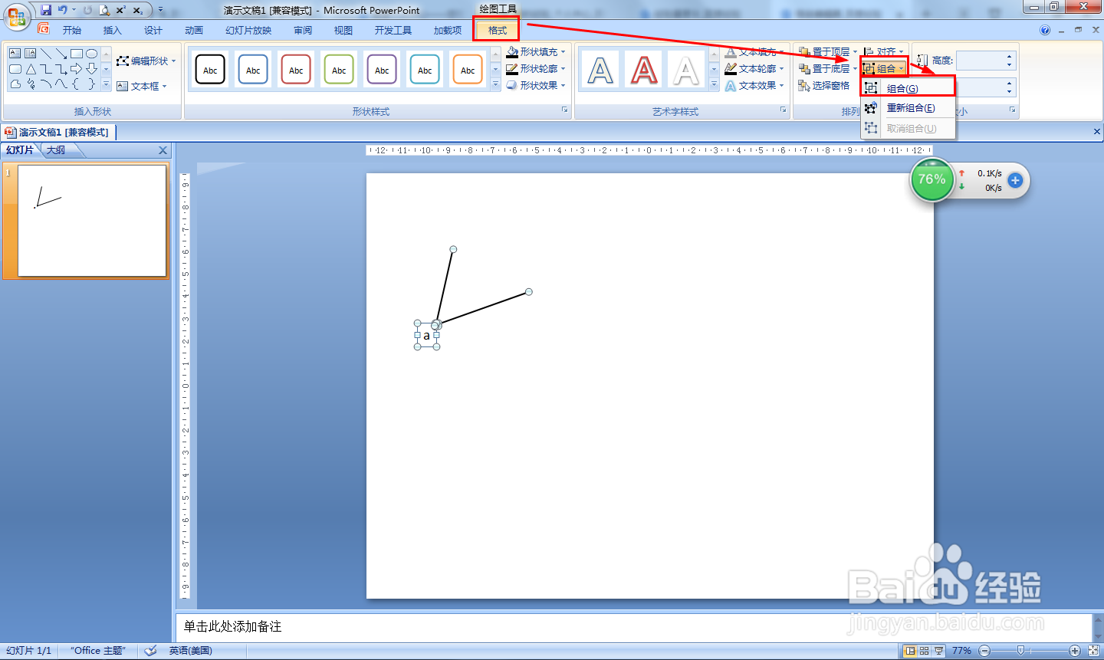
Task: Select the left brace shape
Action: pos(77,84)
